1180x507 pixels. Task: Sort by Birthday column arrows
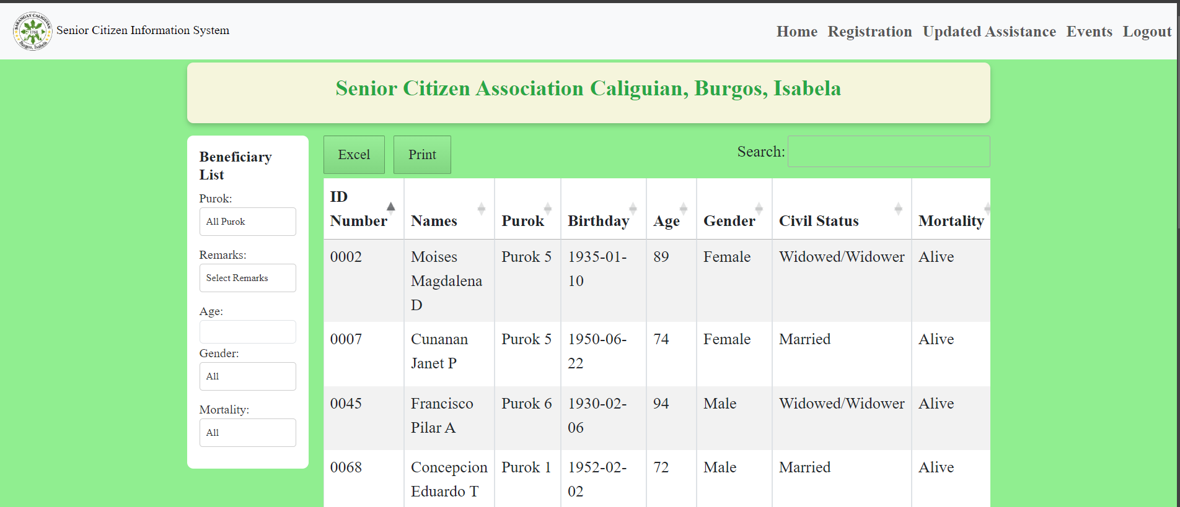(633, 209)
